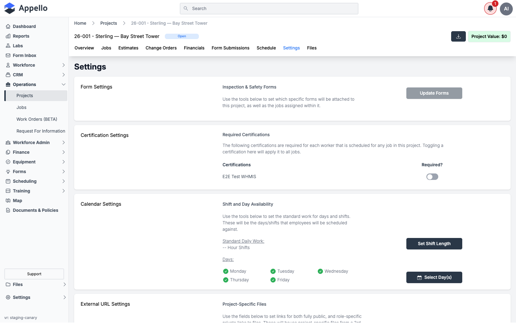Click the Scheduling icon in sidebar
Image resolution: width=516 pixels, height=329 pixels.
pos(8,181)
